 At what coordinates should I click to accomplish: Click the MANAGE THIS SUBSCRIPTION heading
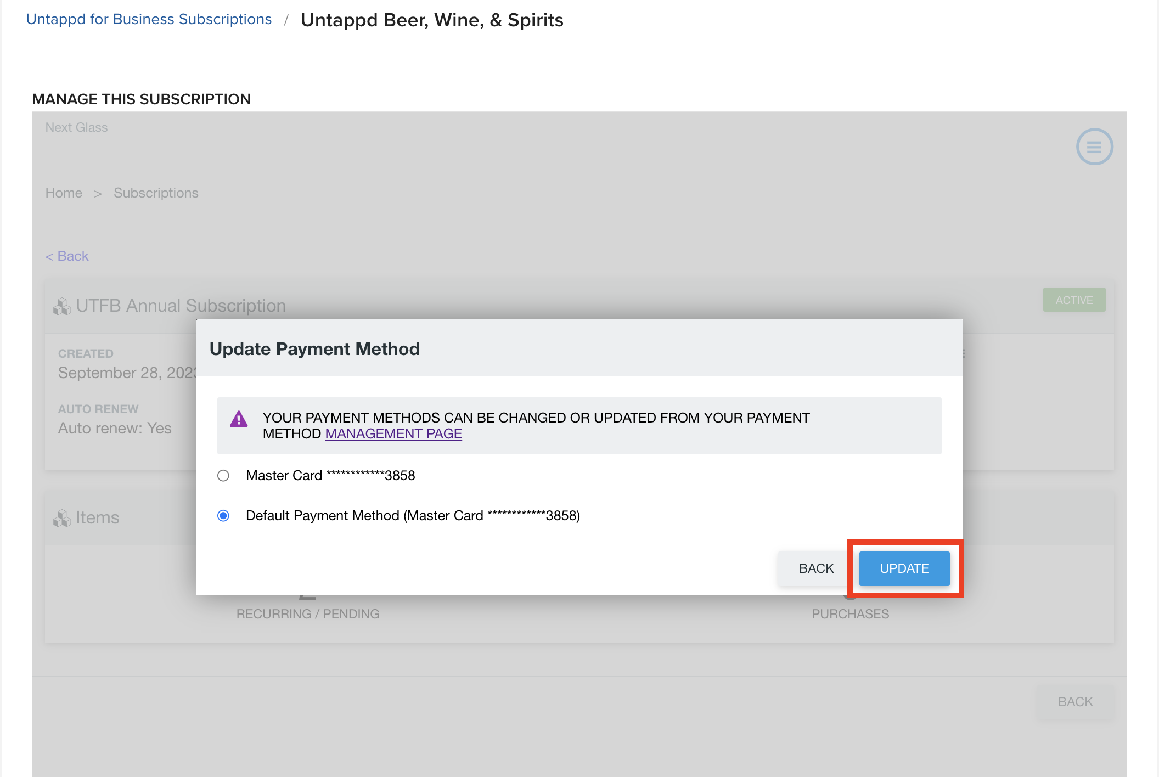click(141, 99)
